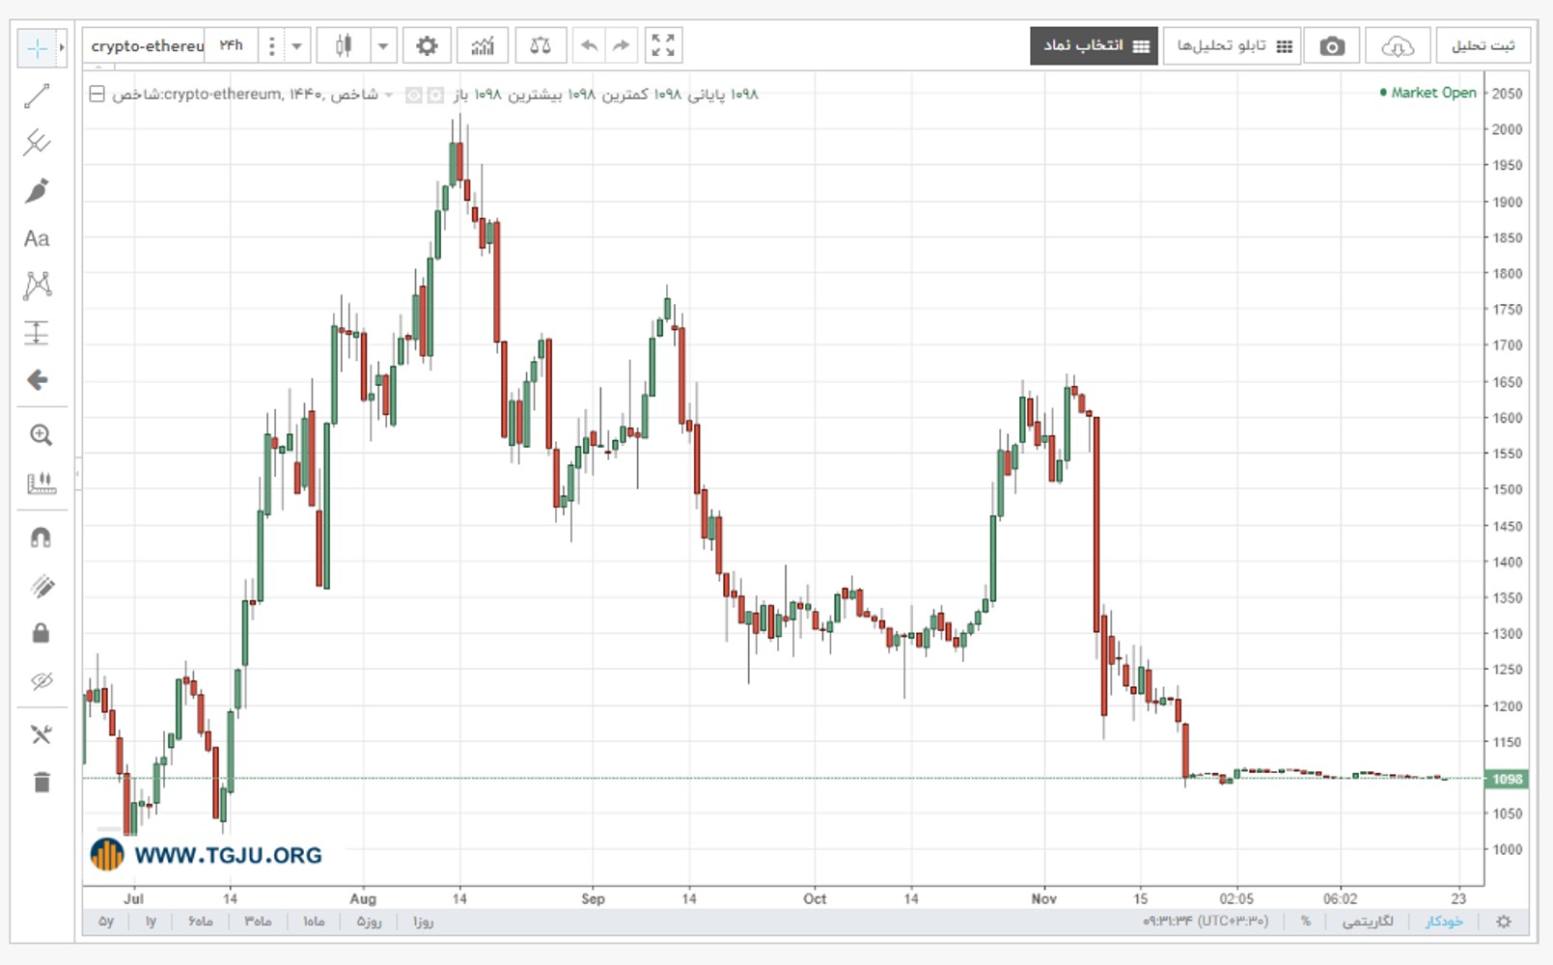This screenshot has width=1553, height=965.
Task: Select the 1y time range
Action: [151, 922]
